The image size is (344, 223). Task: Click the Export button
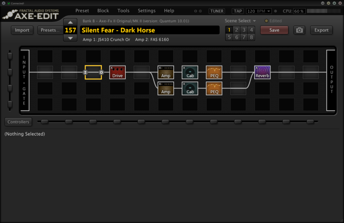pos(321,30)
